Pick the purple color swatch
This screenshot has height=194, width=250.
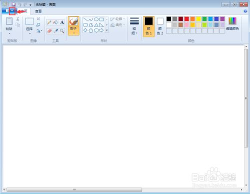pos(222,19)
